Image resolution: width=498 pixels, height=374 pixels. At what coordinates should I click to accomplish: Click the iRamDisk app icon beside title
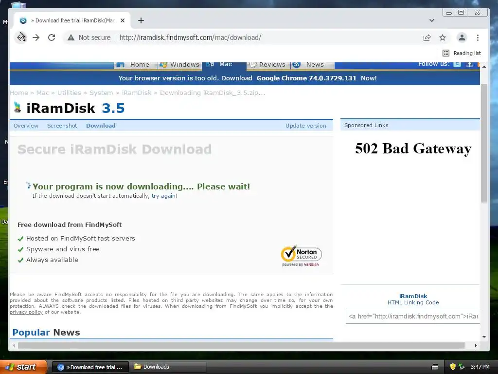(18, 108)
